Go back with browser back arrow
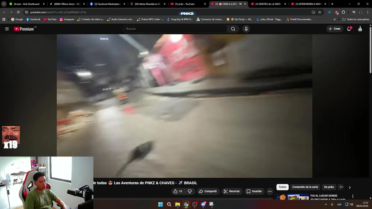The width and height of the screenshot is (372, 209). (x=4, y=12)
